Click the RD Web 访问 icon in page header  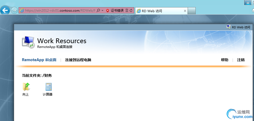228,27
